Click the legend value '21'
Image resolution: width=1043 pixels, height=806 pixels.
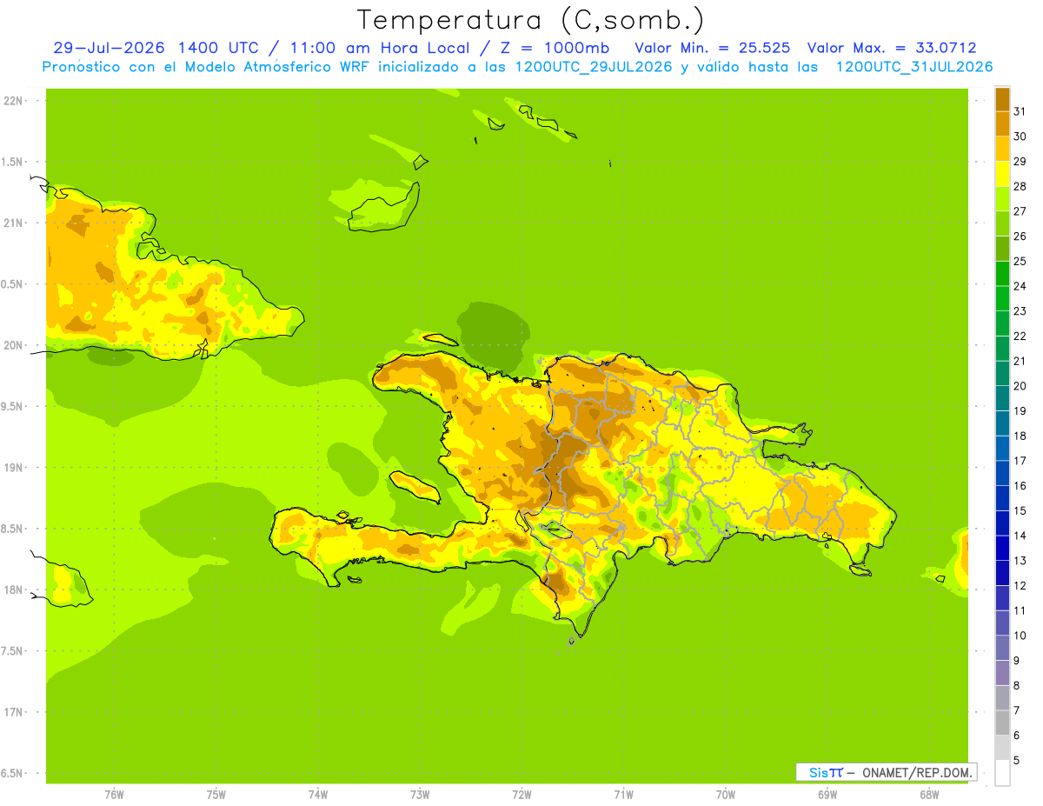tap(1020, 361)
